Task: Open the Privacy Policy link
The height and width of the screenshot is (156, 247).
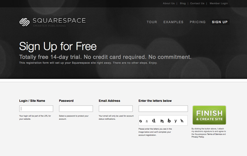Action: tap(198, 137)
